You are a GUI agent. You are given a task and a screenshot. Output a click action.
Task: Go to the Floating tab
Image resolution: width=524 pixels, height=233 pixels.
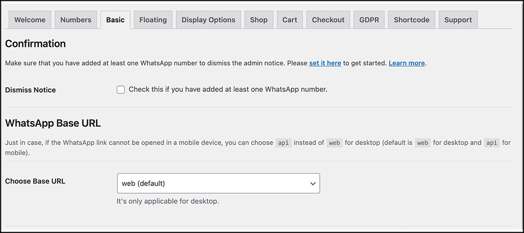tap(153, 20)
